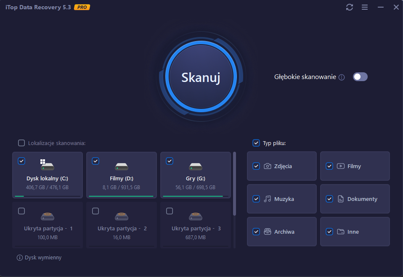Check the Ukryta partycja - 2 checkbox
The height and width of the screenshot is (277, 403).
point(95,211)
